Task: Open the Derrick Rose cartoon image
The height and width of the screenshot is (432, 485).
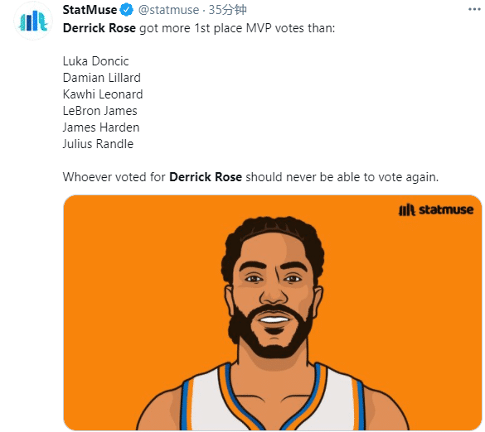Action: [273, 313]
